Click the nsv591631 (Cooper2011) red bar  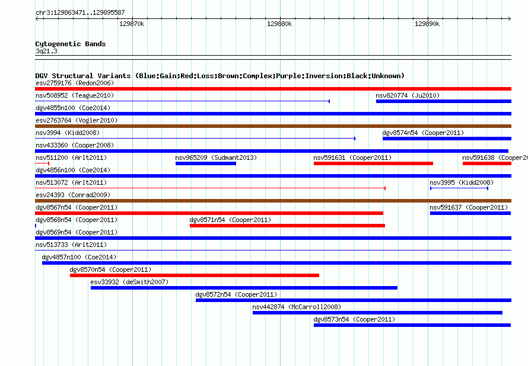tap(373, 163)
